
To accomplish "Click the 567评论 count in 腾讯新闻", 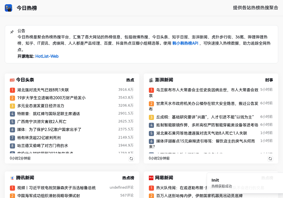I will coord(127,195).
